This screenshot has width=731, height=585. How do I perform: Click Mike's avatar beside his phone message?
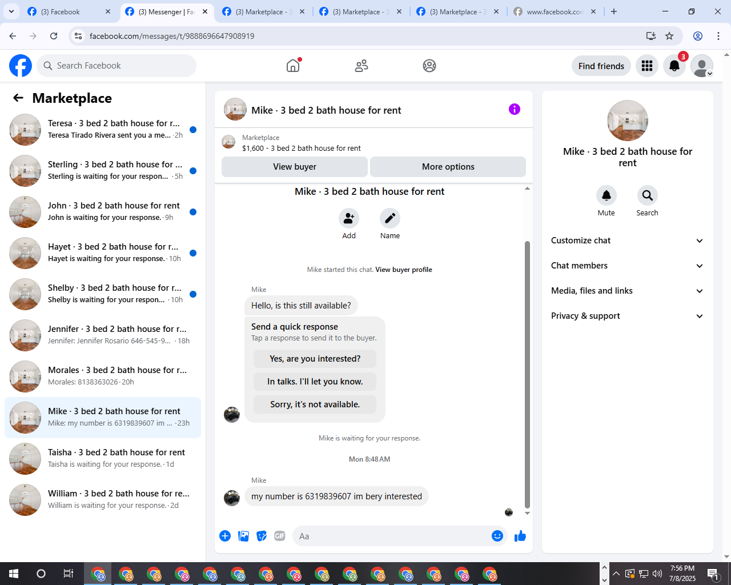pyautogui.click(x=232, y=498)
